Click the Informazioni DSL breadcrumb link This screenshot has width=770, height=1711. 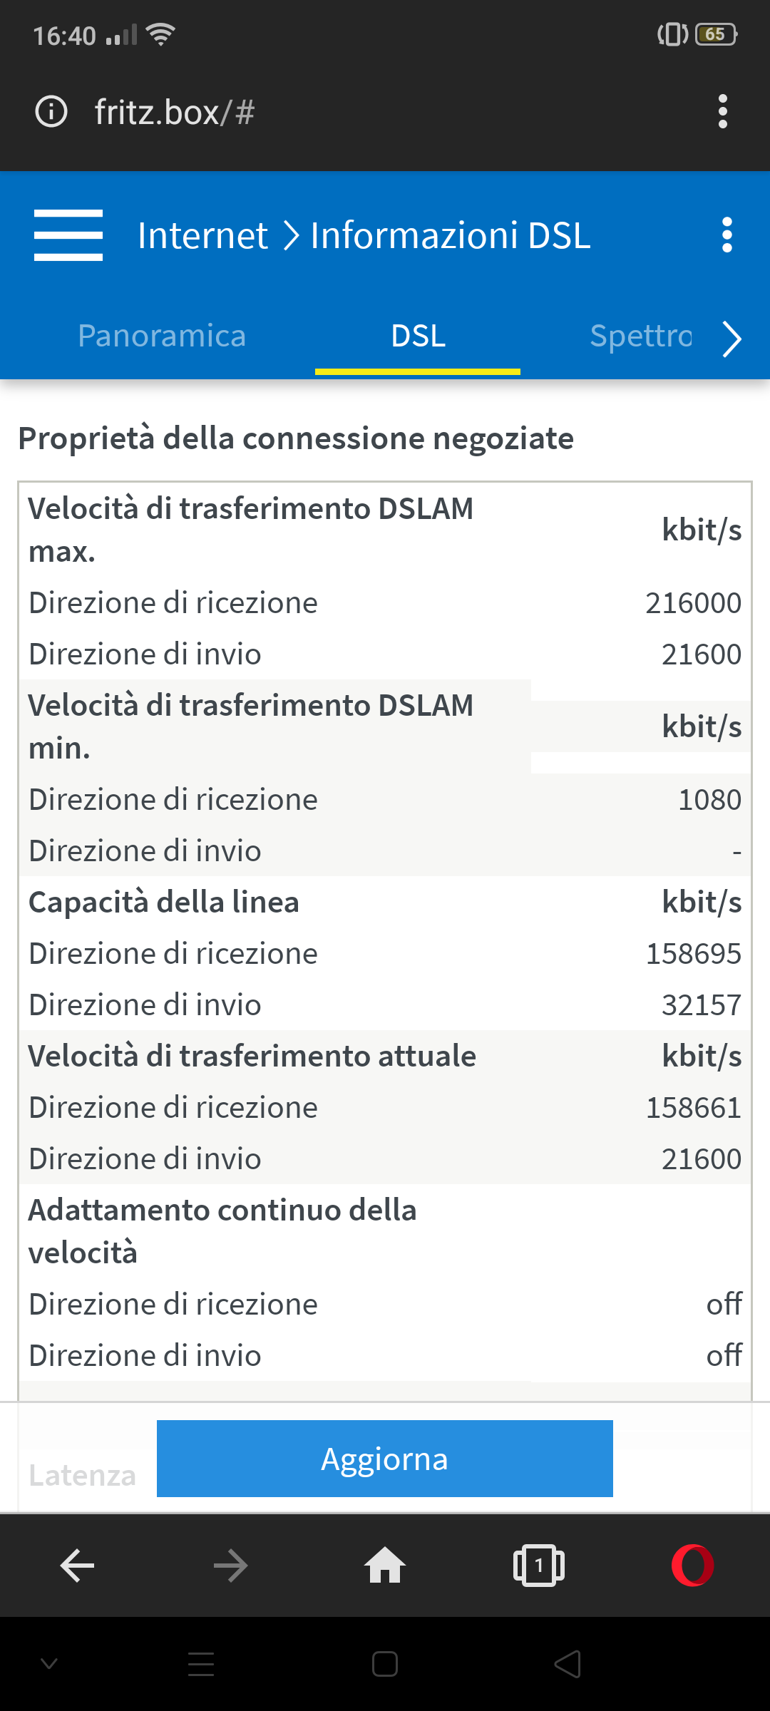[451, 235]
